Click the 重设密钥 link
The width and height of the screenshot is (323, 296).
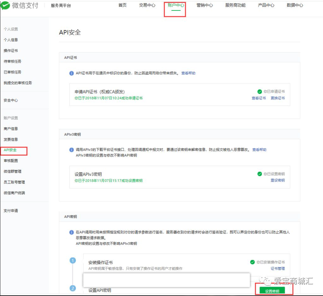pos(278,180)
